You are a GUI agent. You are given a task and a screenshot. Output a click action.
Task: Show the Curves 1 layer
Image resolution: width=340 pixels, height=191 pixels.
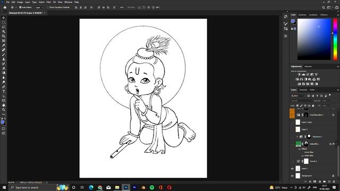[x=292, y=161]
